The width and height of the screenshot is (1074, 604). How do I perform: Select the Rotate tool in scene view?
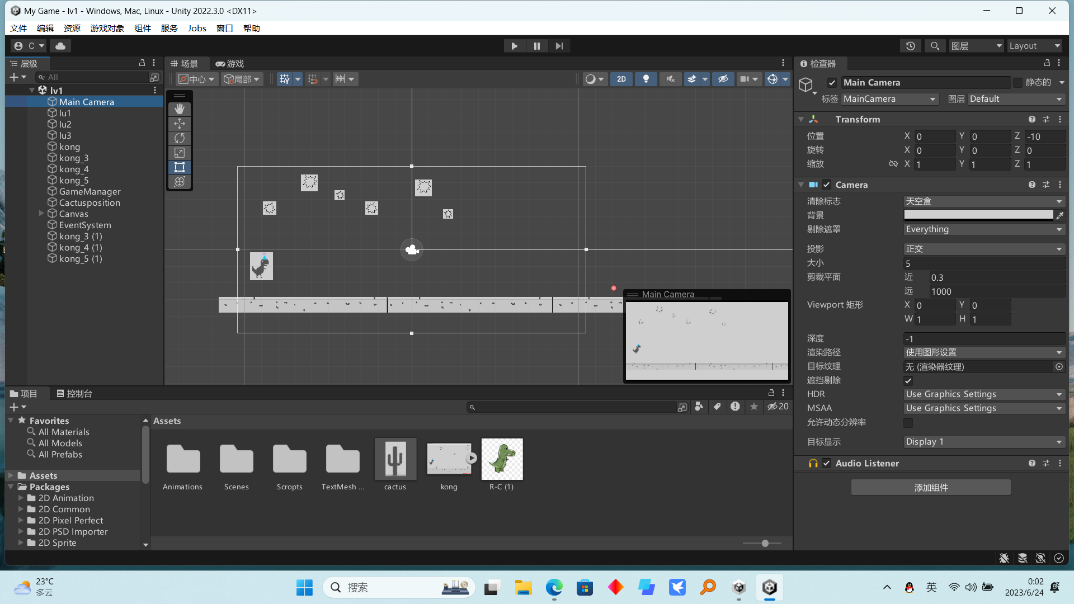click(x=180, y=138)
